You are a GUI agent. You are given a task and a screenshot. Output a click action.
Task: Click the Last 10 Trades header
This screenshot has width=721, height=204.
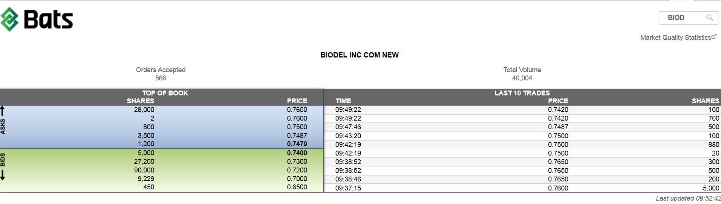(x=522, y=93)
